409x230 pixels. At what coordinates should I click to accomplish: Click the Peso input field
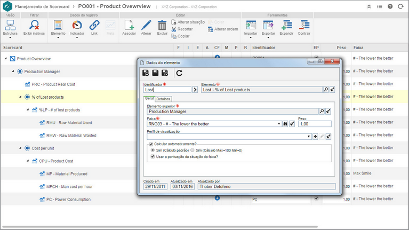(315, 124)
